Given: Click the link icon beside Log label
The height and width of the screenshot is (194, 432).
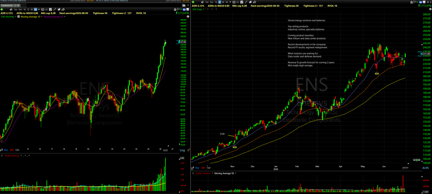Looking at the screenshot, I should click(x=188, y=150).
